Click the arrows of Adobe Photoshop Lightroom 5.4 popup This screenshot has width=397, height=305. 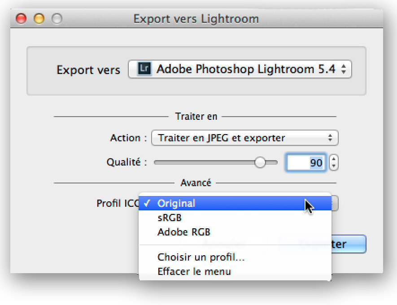(x=343, y=69)
